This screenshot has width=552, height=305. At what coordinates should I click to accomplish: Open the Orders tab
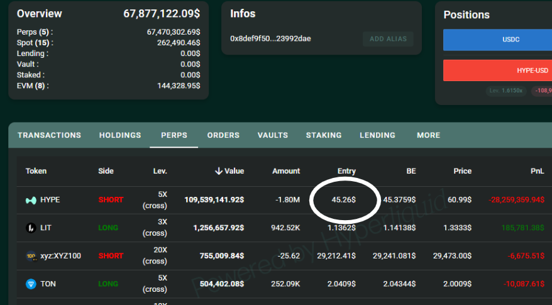[x=223, y=135]
